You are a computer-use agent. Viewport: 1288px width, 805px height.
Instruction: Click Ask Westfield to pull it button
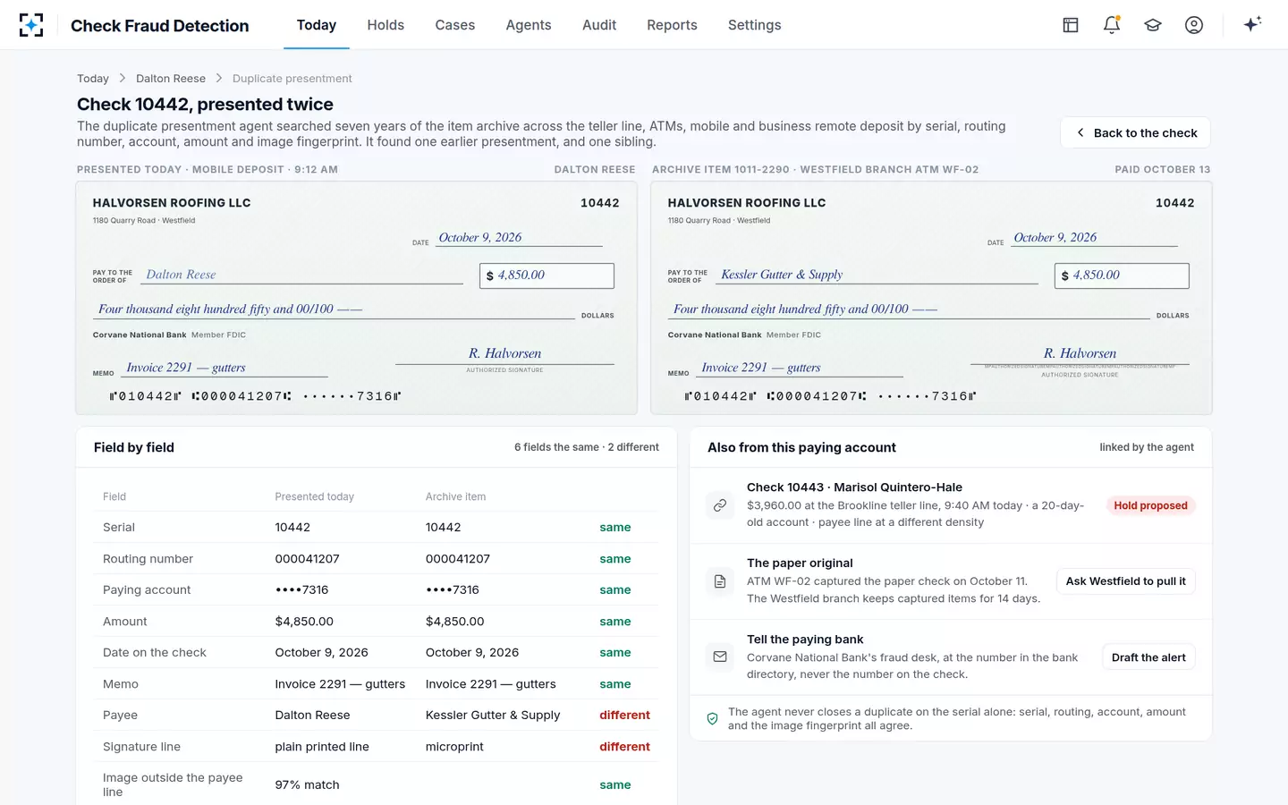(x=1126, y=581)
